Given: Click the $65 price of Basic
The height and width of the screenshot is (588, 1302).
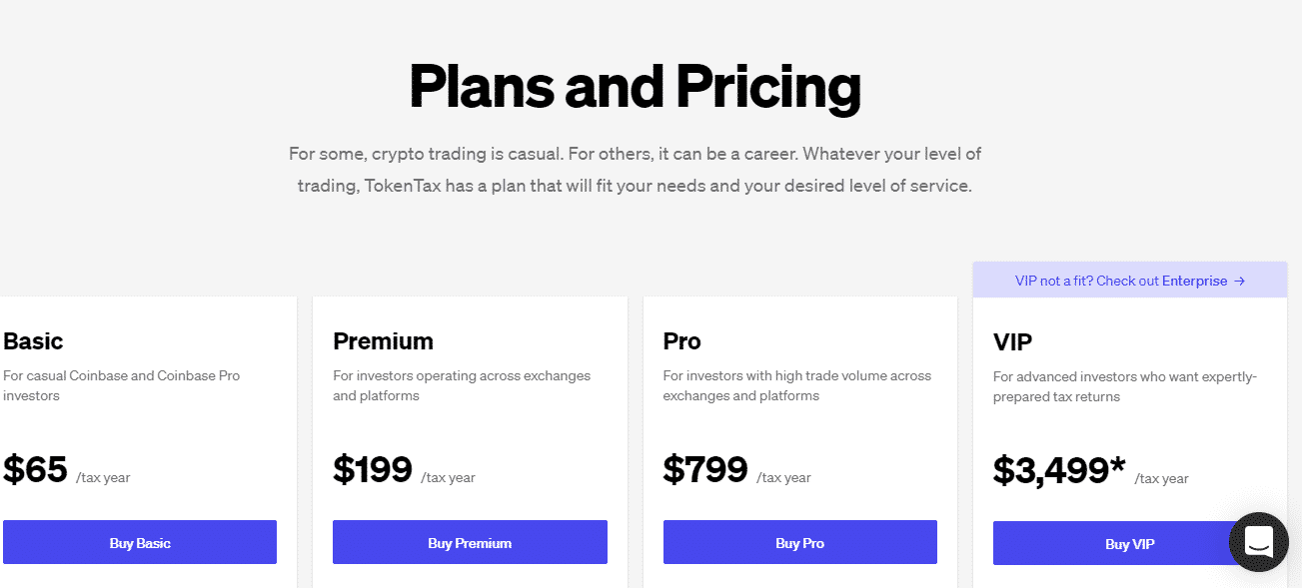Looking at the screenshot, I should [36, 469].
